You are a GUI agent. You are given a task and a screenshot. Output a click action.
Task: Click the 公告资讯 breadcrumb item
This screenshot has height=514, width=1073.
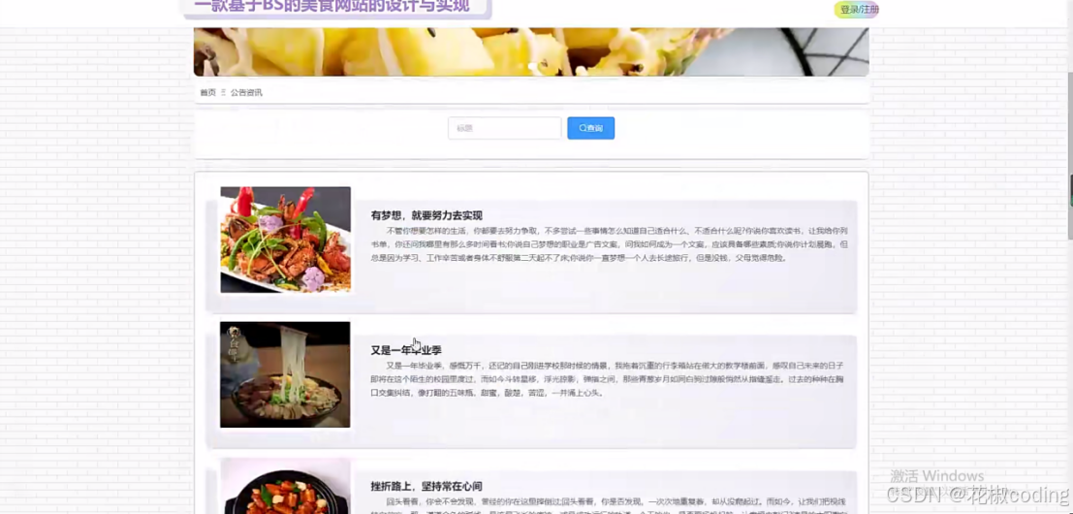[x=246, y=92]
